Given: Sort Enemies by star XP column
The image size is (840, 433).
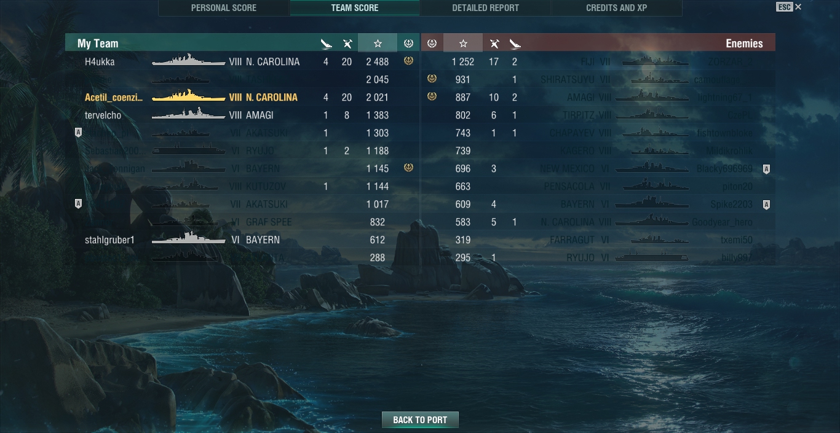Looking at the screenshot, I should tap(463, 44).
